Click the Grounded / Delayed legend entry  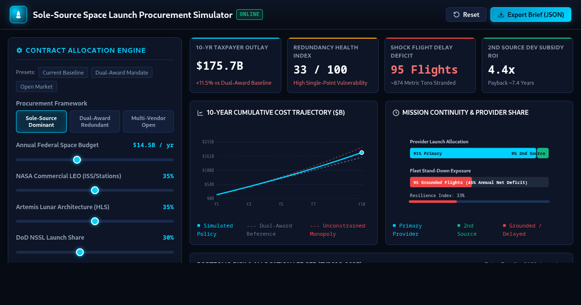(x=522, y=229)
